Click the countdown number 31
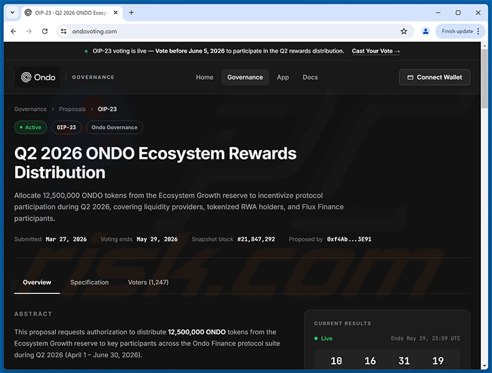 point(404,361)
